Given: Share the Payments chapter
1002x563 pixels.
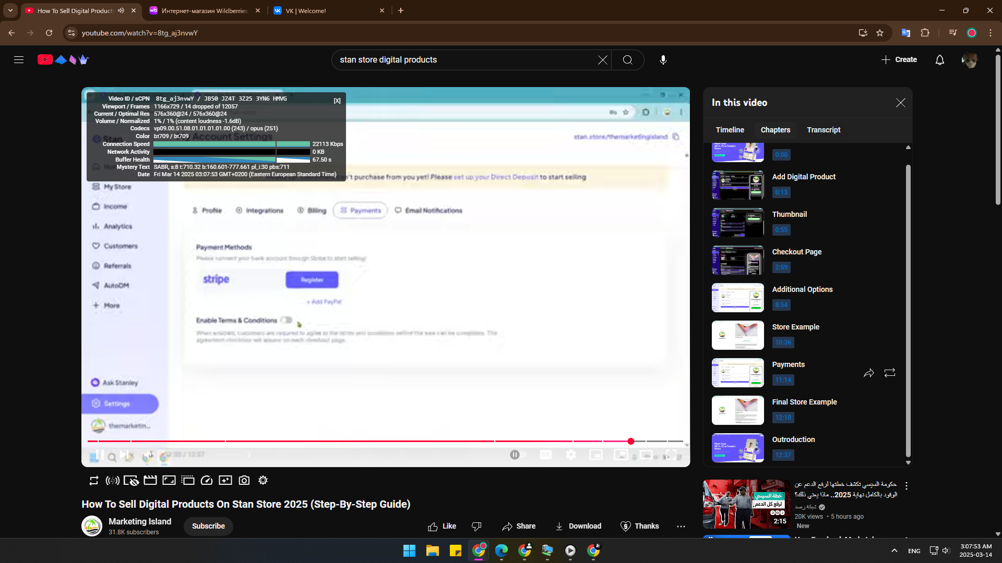Looking at the screenshot, I should point(869,373).
